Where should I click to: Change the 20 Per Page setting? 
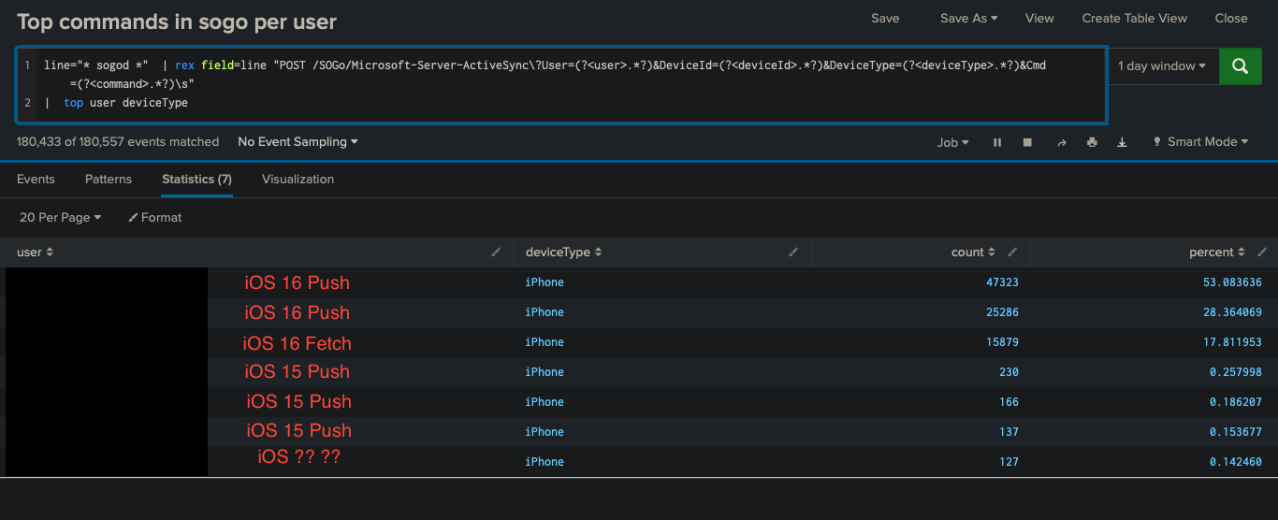click(60, 217)
